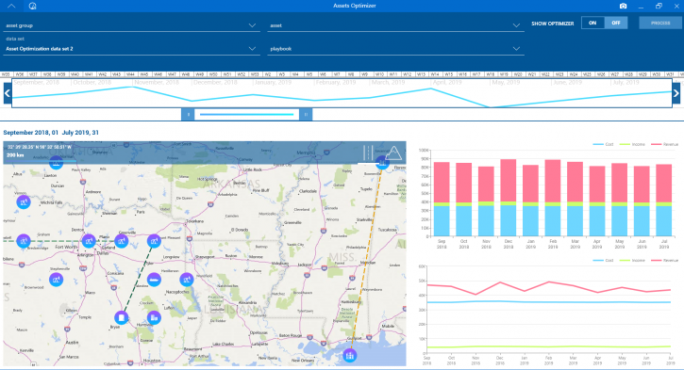Collapse the top filter panel with the up chevron
684x370 pixels.
(x=11, y=6)
